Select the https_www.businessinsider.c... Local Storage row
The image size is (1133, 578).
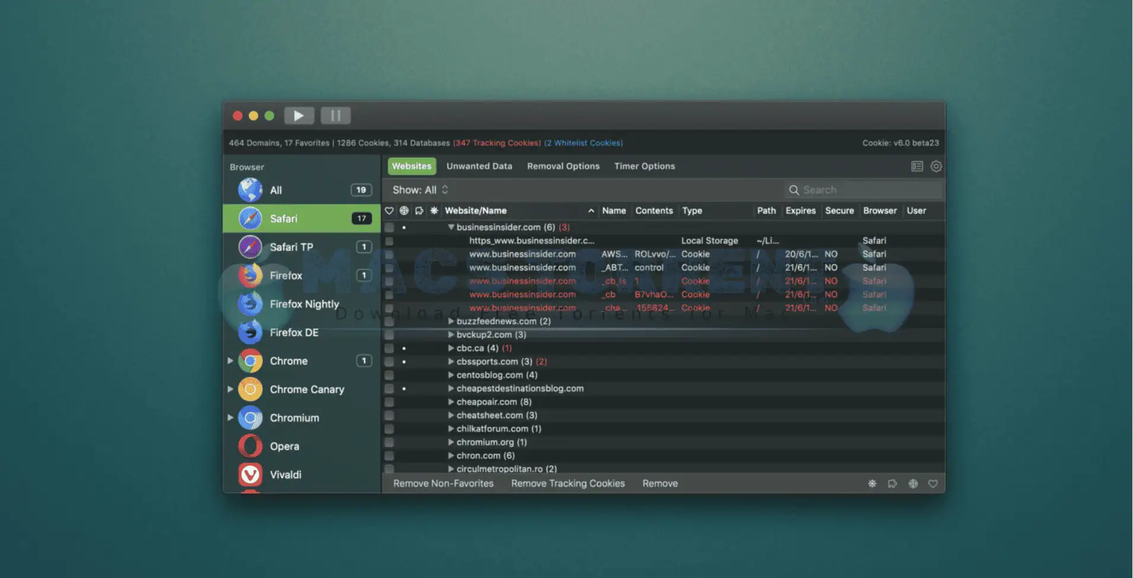coord(663,241)
